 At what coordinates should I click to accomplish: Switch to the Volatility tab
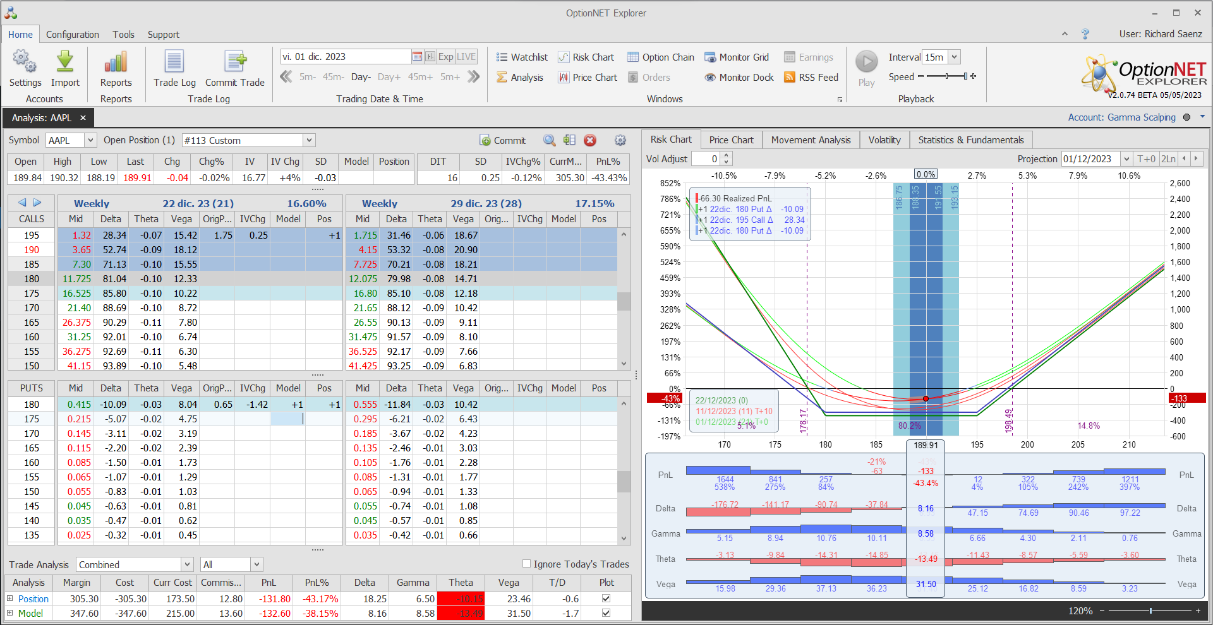click(884, 140)
